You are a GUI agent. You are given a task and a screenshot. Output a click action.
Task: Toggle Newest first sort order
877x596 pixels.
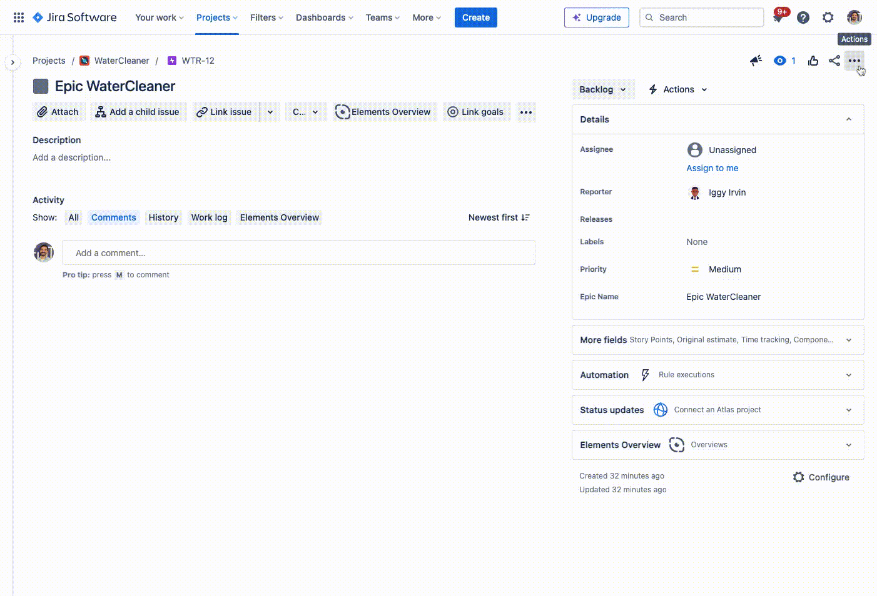point(499,217)
